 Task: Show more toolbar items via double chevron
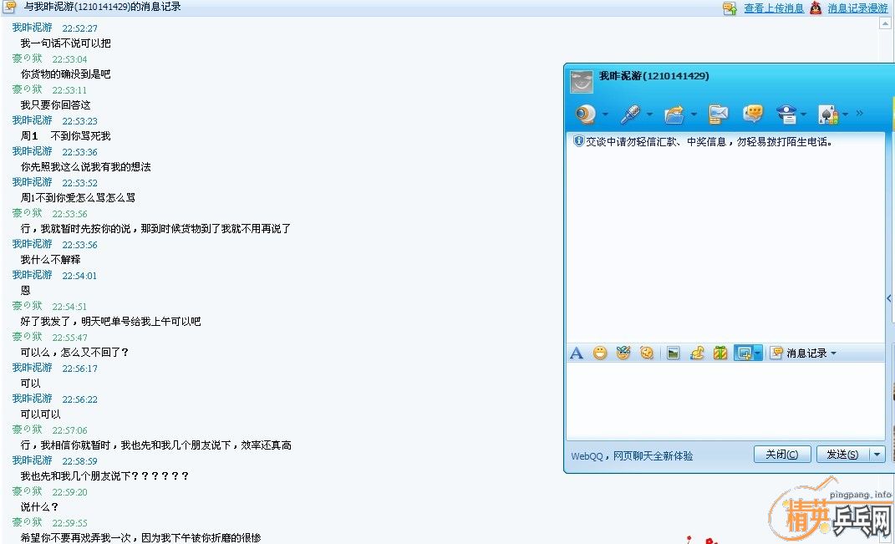click(x=860, y=113)
